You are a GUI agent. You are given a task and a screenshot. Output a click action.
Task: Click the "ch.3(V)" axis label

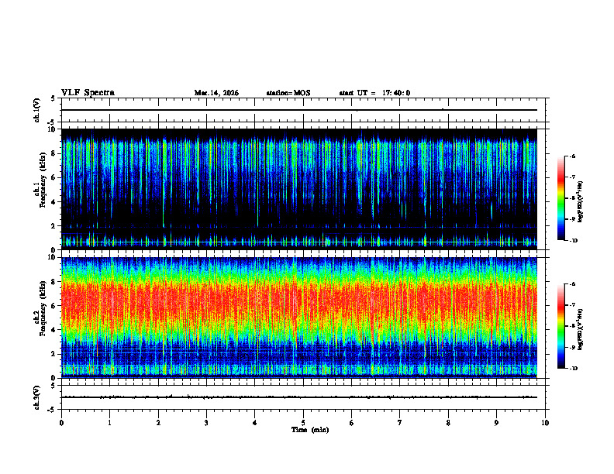pyautogui.click(x=37, y=397)
